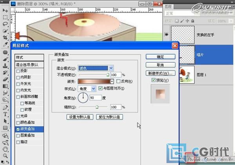Screen dimensions: 235x165
Task: Select the 3D Orbit camera tool
Action: [5, 142]
